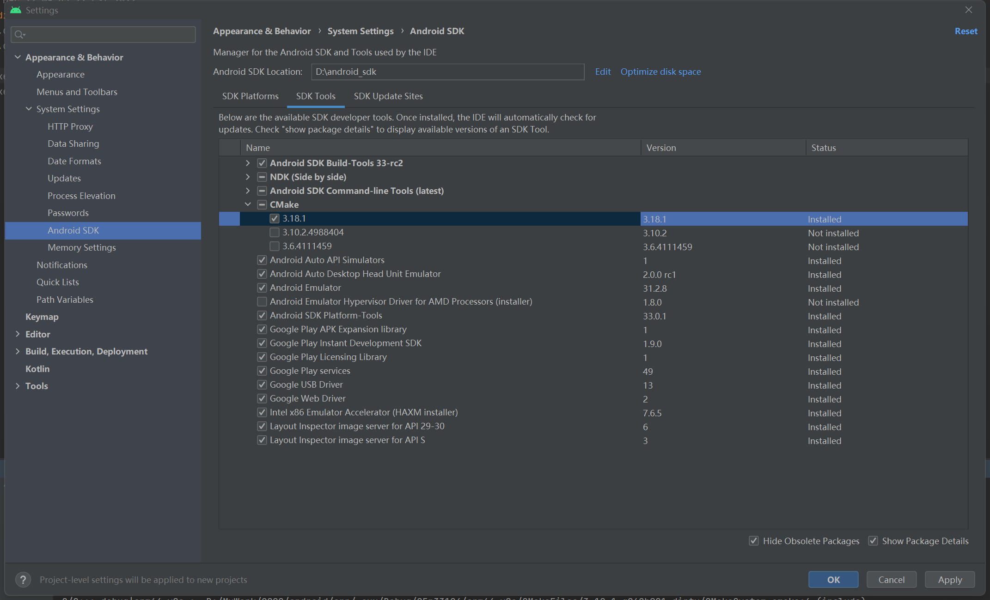Image resolution: width=990 pixels, height=600 pixels.
Task: Click the OK button to apply settings
Action: 833,579
